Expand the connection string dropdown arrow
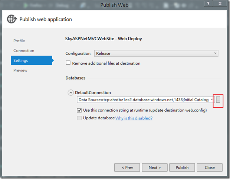This screenshot has height=179, width=230. [212, 99]
